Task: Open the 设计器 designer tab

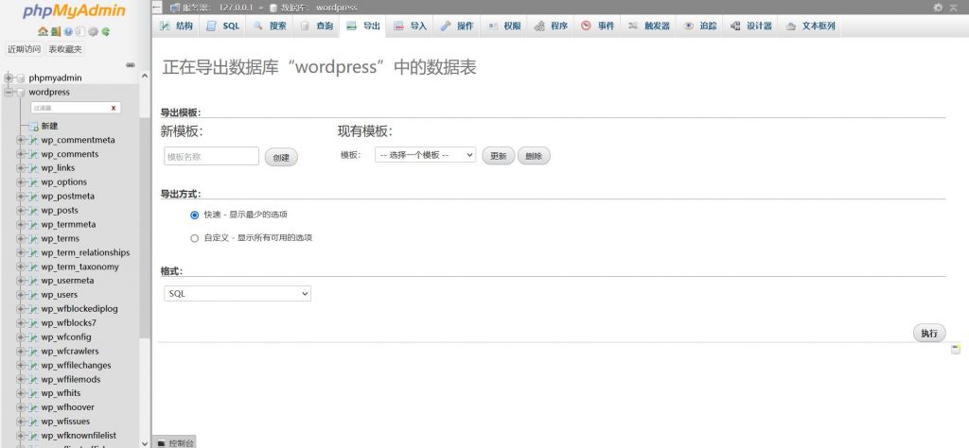Action: [x=751, y=26]
